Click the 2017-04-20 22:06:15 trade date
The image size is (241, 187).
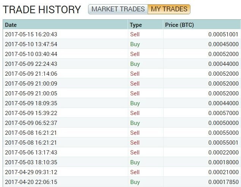pos(31,182)
